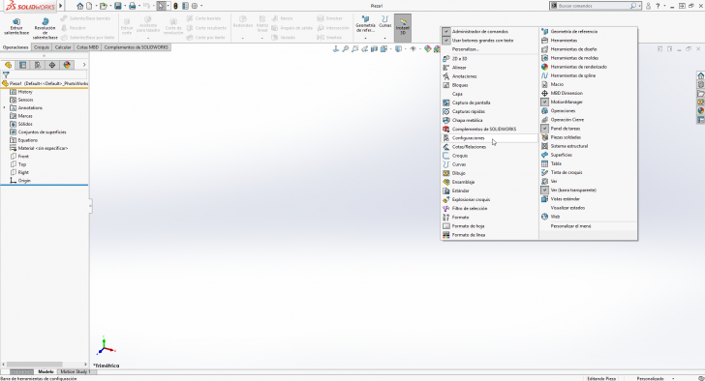705x381 pixels.
Task: Choose Superficies toolbar from the list
Action: 588,155
